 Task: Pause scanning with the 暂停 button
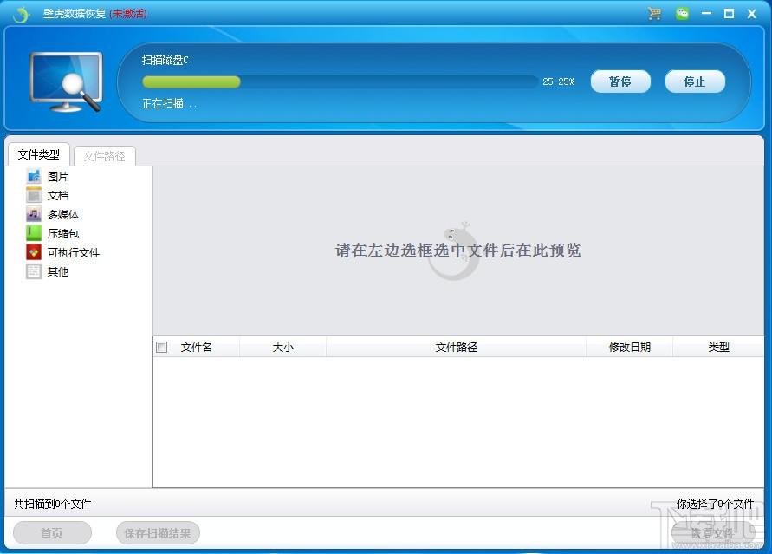pos(620,81)
